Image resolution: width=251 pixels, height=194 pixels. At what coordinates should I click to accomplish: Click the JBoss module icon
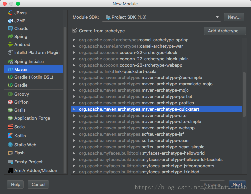10,13
